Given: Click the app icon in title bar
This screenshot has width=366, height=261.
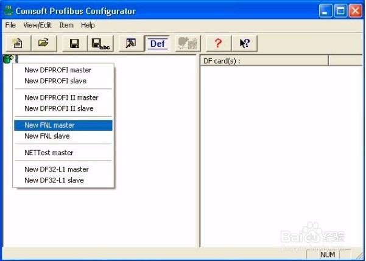Looking at the screenshot, I should click(x=9, y=11).
